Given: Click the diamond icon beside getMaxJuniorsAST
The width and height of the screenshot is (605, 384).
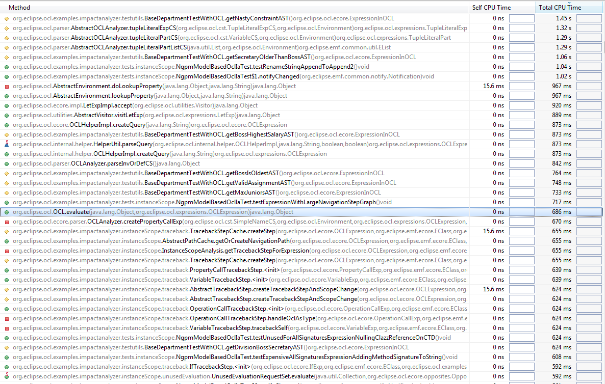Looking at the screenshot, I should 7,193.
